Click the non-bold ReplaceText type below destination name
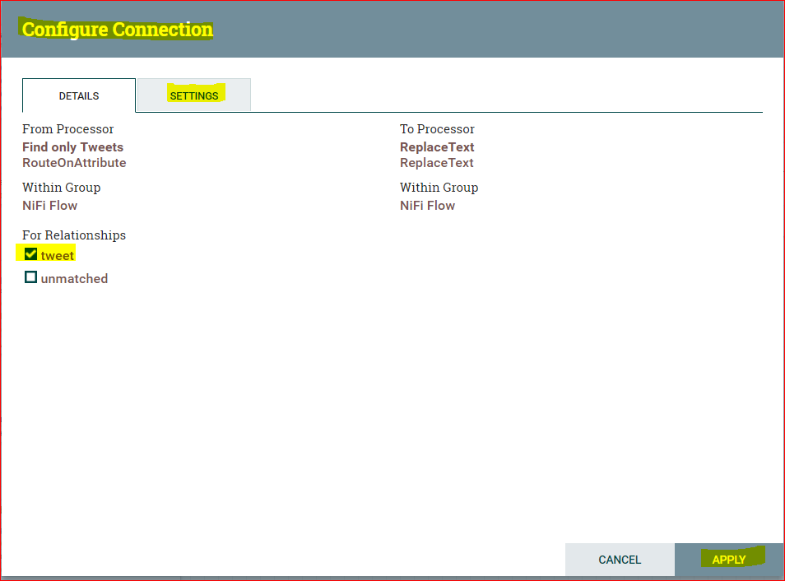 click(437, 163)
